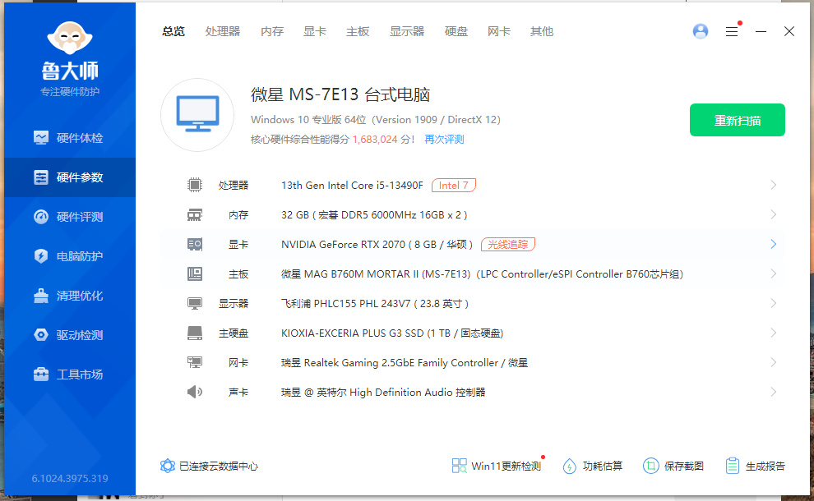Image resolution: width=814 pixels, height=501 pixels.
Task: Switch to the 显卡 tab
Action: [x=315, y=32]
